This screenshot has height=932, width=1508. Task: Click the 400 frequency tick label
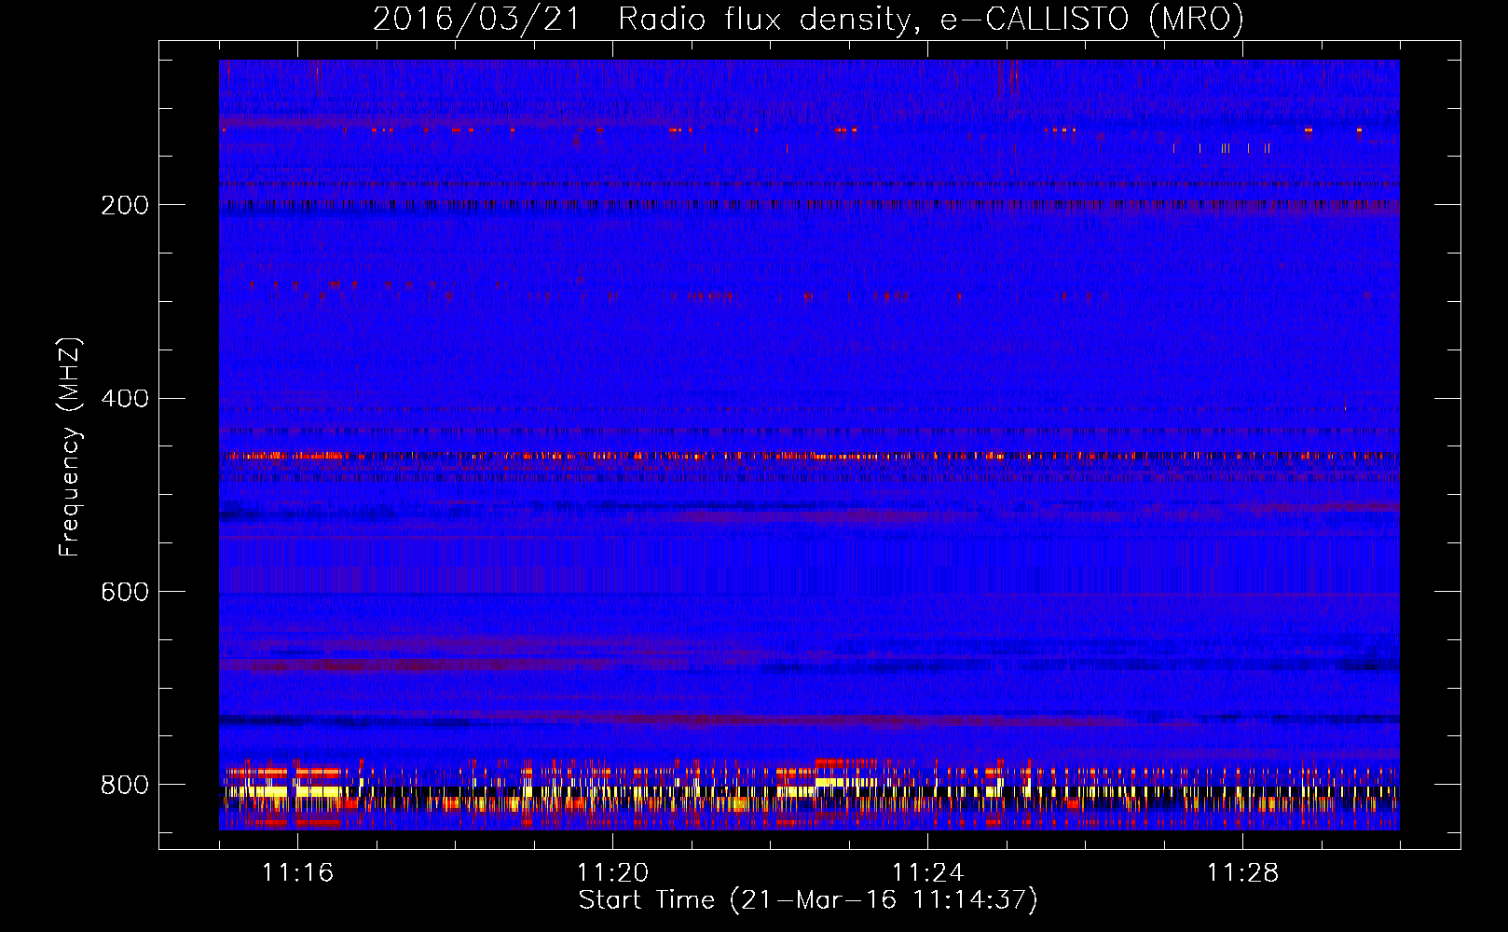tap(125, 399)
